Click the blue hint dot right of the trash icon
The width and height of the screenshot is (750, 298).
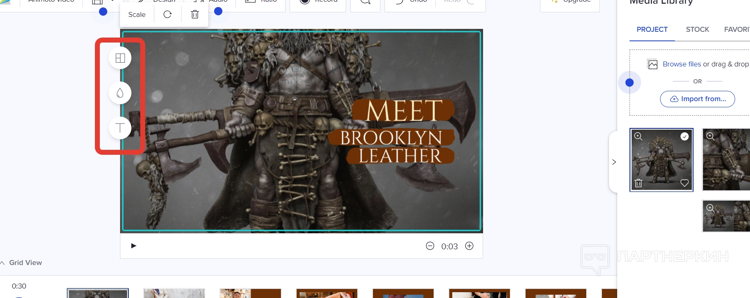tap(219, 11)
